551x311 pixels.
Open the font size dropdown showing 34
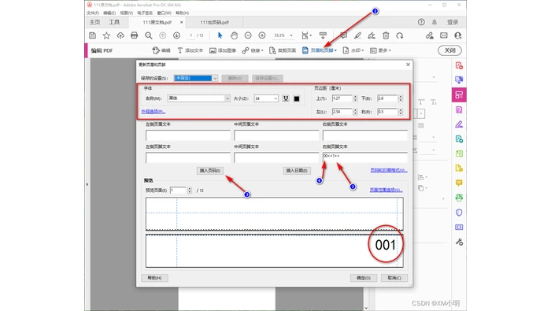tap(275, 98)
